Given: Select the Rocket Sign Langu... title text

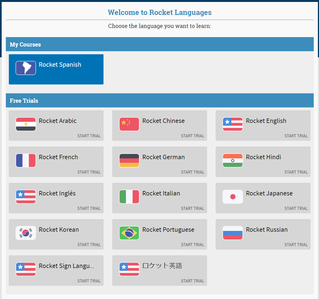Looking at the screenshot, I should click(x=67, y=266).
